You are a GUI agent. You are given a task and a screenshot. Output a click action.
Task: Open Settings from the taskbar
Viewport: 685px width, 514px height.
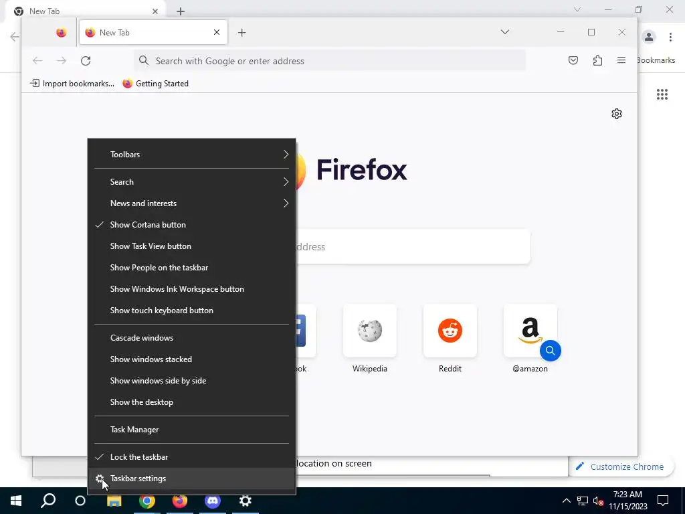click(x=245, y=501)
